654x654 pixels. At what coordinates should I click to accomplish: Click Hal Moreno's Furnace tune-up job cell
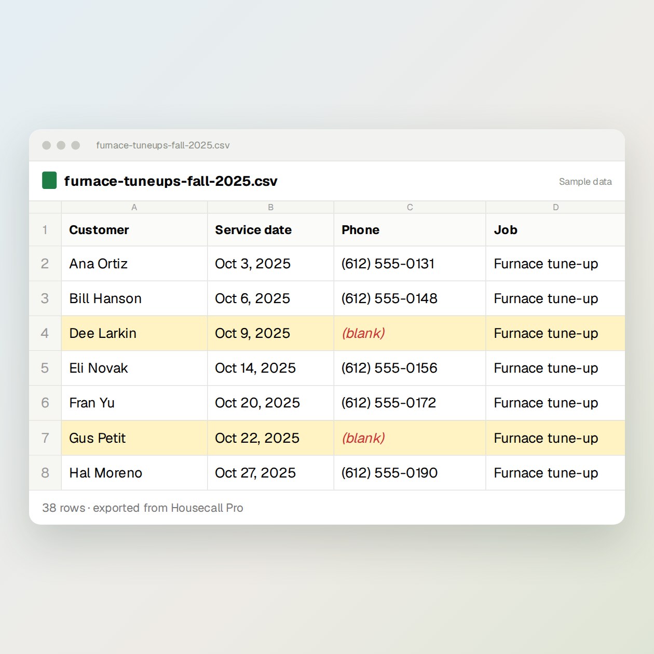(555, 473)
